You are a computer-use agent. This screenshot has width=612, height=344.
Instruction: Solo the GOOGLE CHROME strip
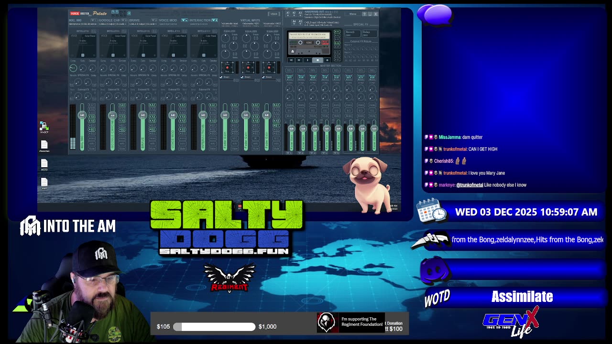[122, 143]
